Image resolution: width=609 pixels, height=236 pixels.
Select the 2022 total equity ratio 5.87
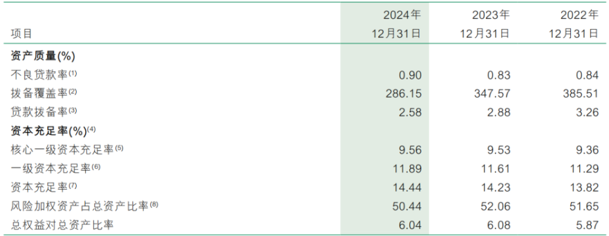[x=587, y=225]
